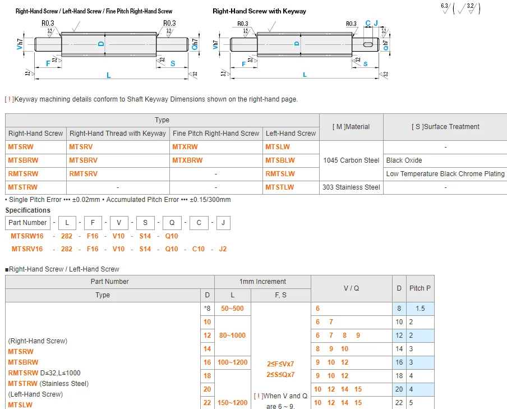Click the MTXRW fine pitch screw link

pyautogui.click(x=185, y=147)
